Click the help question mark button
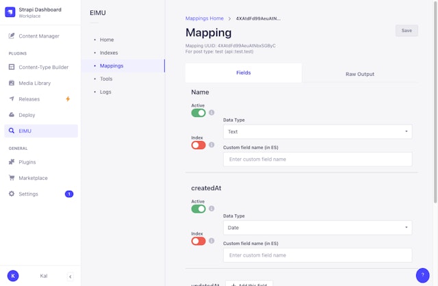Viewport: 438px width, 286px height. point(423,275)
